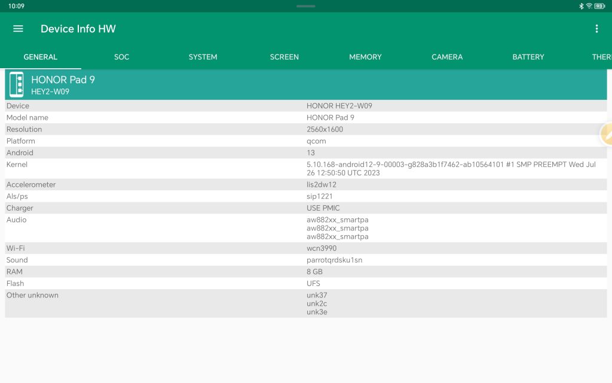Viewport: 612px width, 383px height.
Task: Open the three-dot overflow menu
Action: 596,29
